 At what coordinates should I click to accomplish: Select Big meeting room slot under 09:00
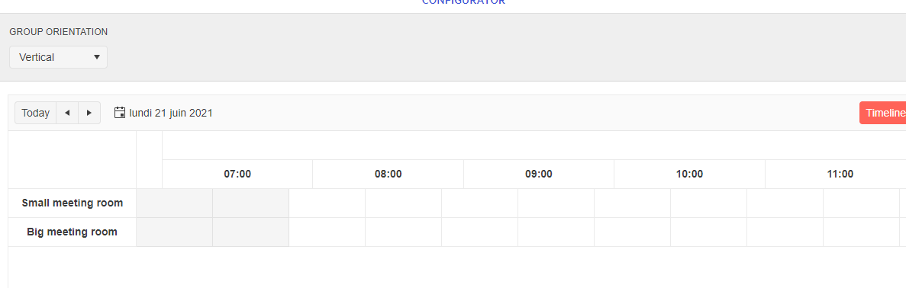click(x=556, y=232)
